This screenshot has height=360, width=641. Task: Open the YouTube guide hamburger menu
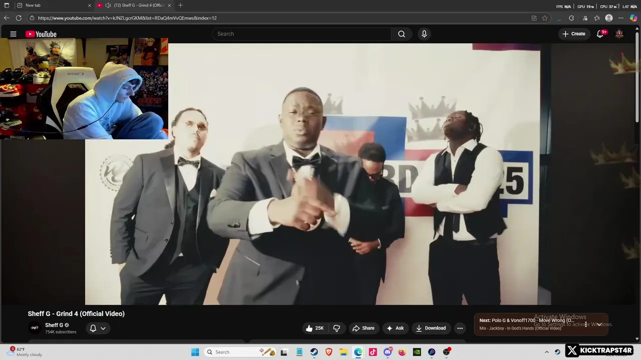tap(14, 34)
